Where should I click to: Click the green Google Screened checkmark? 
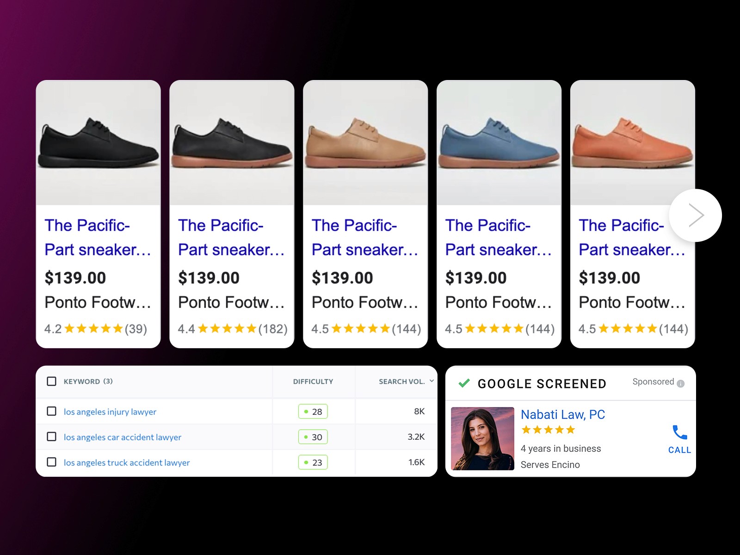(x=464, y=383)
